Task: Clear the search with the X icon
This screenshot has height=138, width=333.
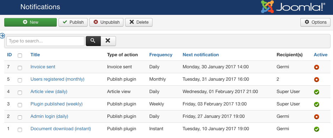Action: [x=108, y=41]
